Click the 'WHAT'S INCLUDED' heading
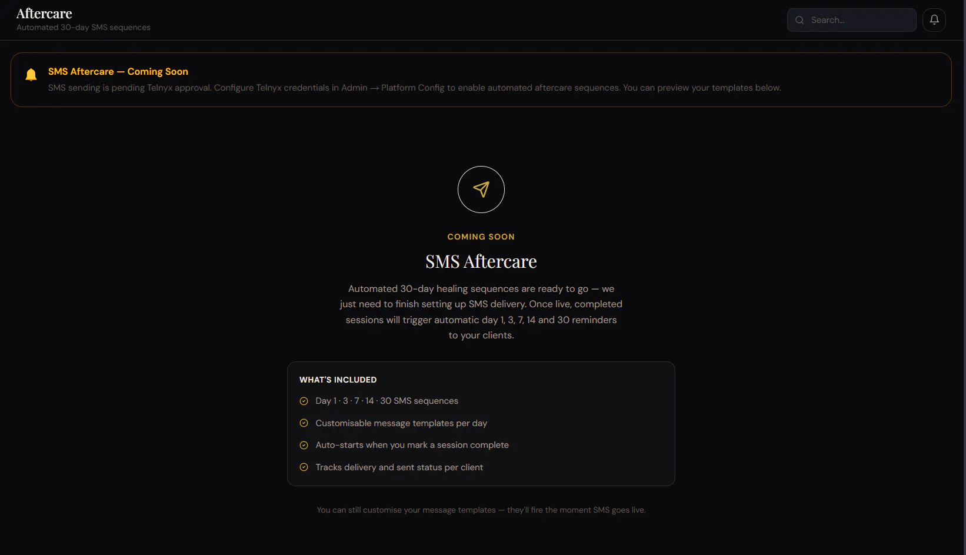Image resolution: width=966 pixels, height=555 pixels. 338,380
